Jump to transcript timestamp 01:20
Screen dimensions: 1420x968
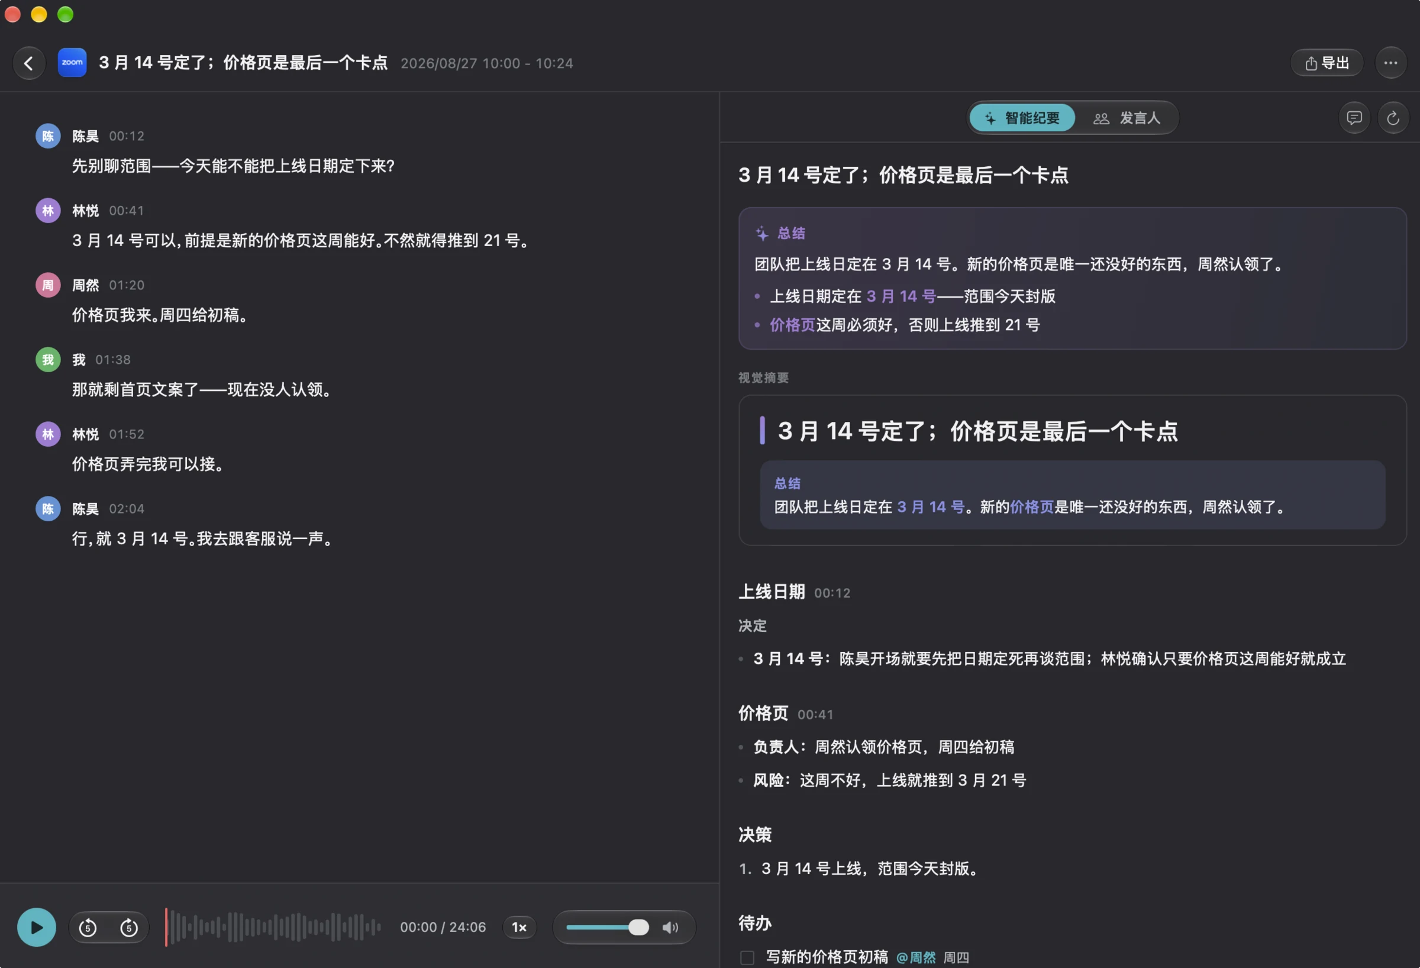(x=127, y=285)
